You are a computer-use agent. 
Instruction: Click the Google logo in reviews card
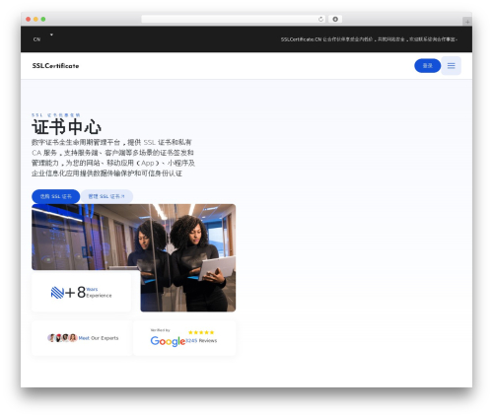pyautogui.click(x=168, y=341)
